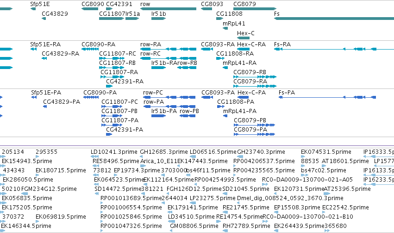Select protein row-PB
The width and height of the screenshot is (394, 233).
tap(189, 111)
